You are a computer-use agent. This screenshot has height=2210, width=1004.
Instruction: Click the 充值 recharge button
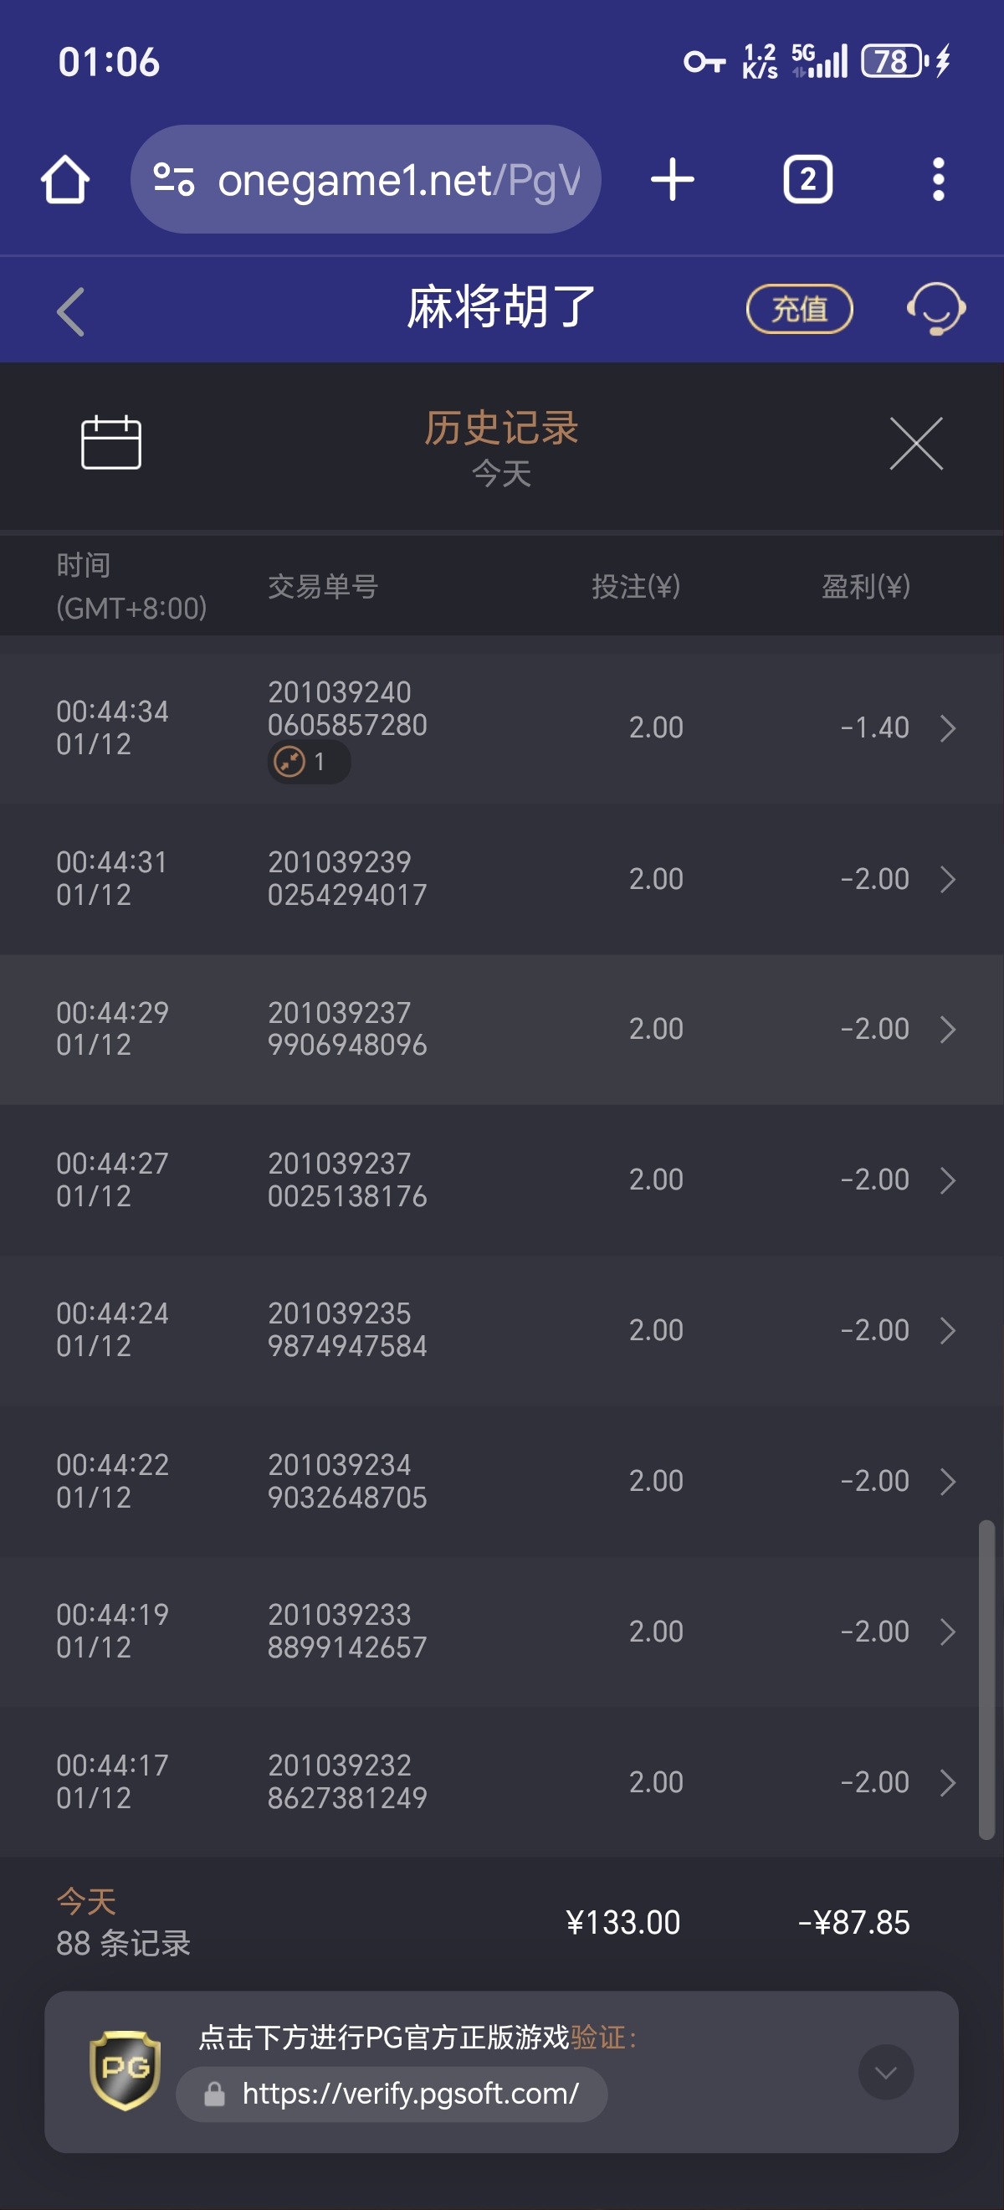click(799, 309)
